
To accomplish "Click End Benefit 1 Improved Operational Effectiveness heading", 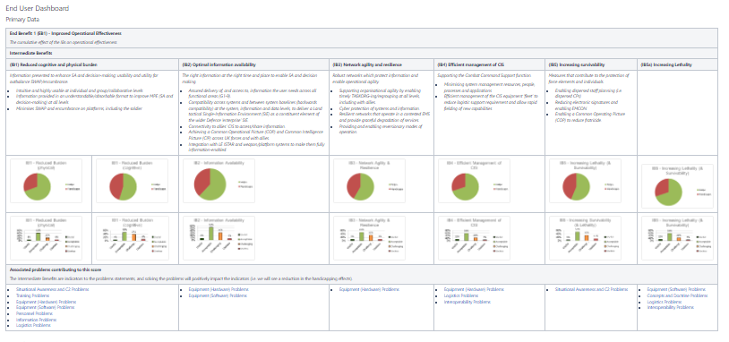I will click(65, 33).
